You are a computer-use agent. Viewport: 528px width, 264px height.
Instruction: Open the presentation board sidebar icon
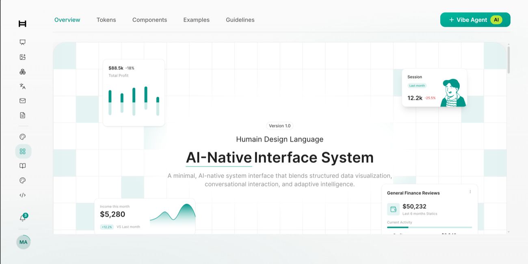(x=23, y=42)
